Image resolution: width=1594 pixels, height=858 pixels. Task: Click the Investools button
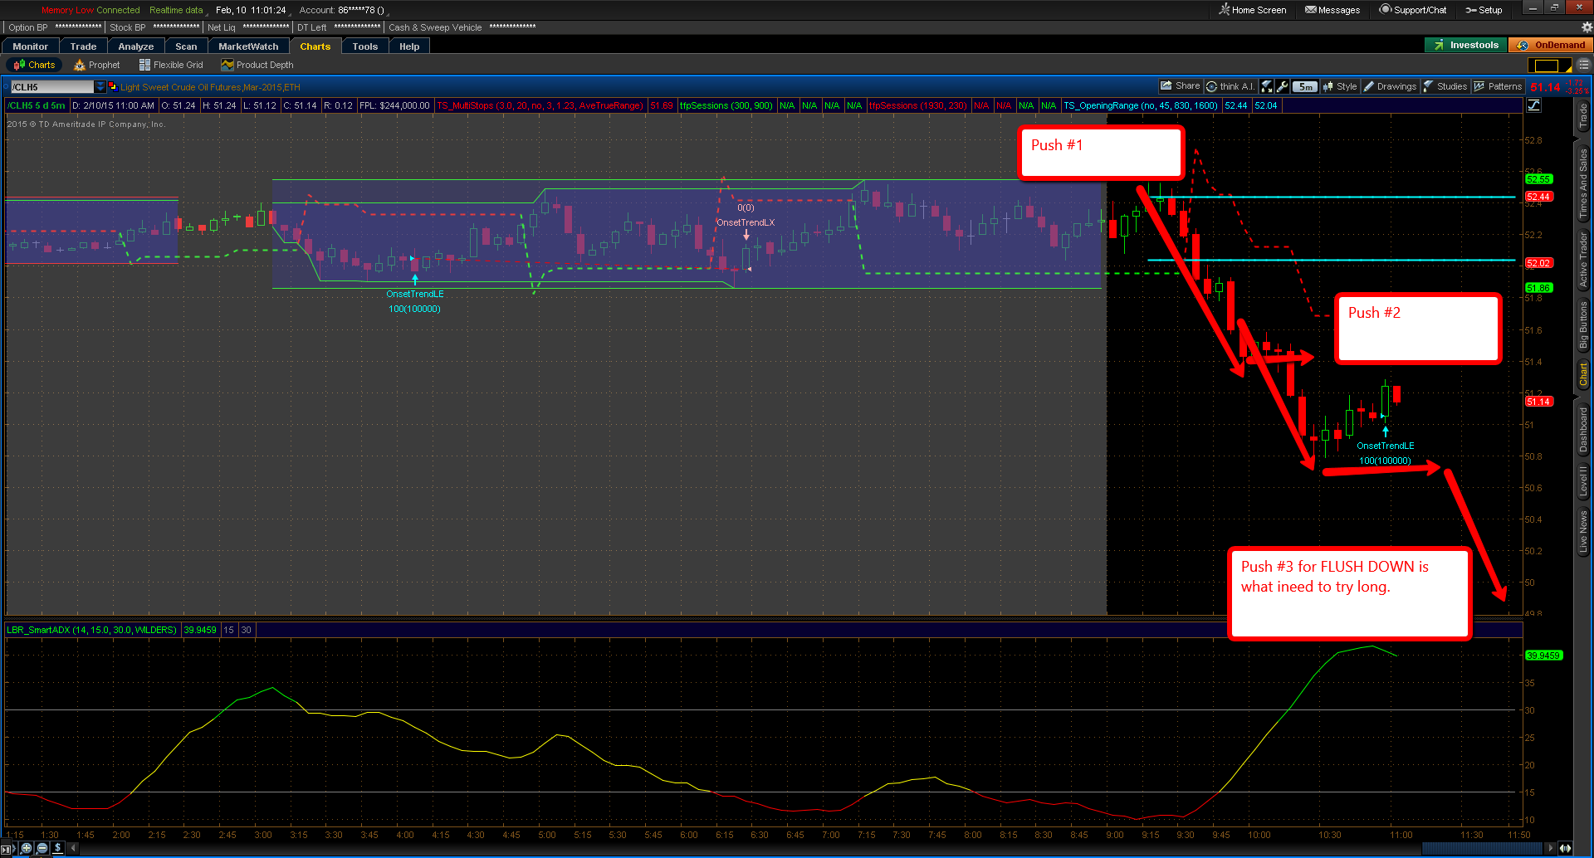click(x=1466, y=45)
